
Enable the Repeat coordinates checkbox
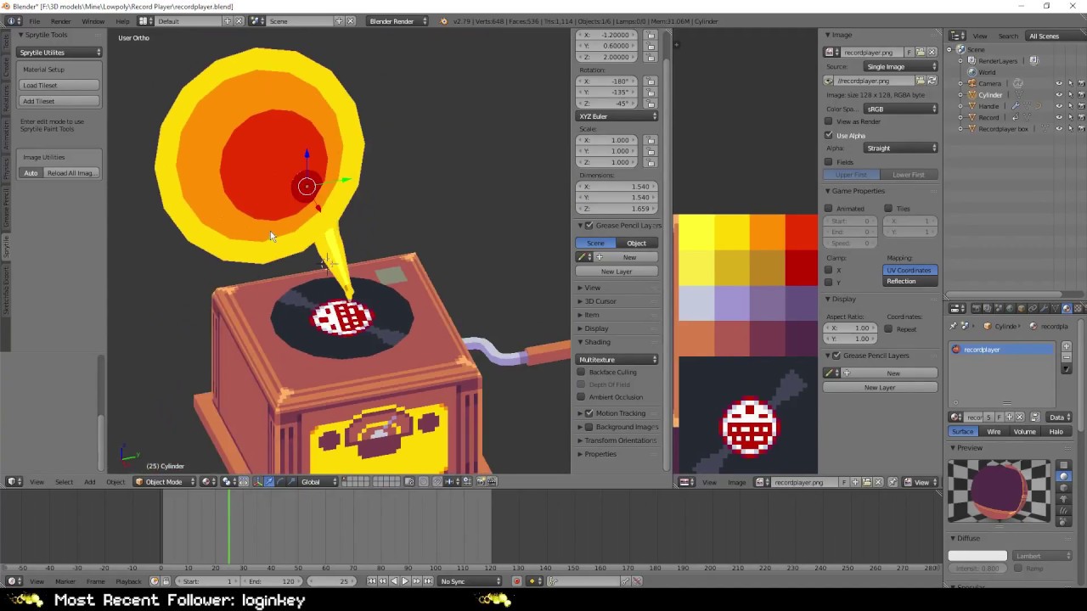(888, 328)
